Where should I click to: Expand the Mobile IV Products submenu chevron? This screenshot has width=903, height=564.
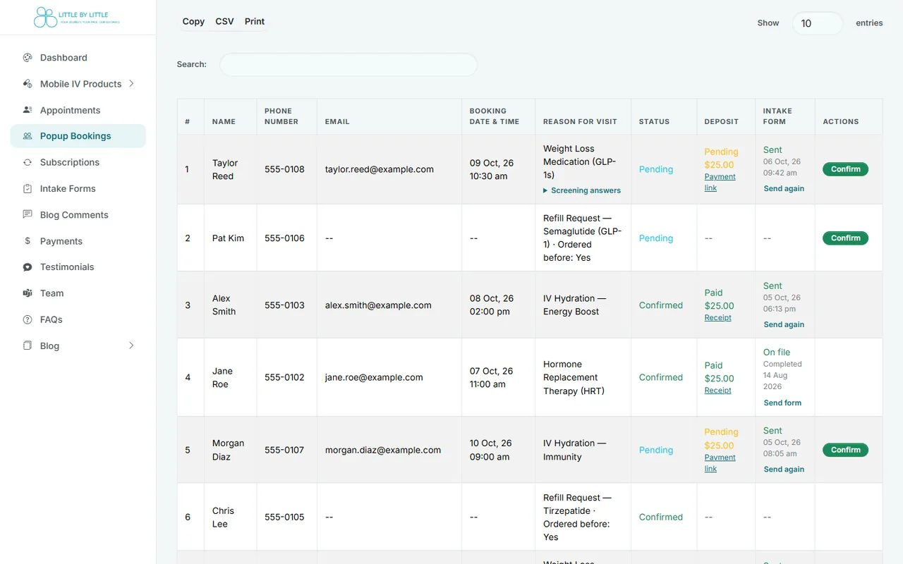[x=131, y=84]
